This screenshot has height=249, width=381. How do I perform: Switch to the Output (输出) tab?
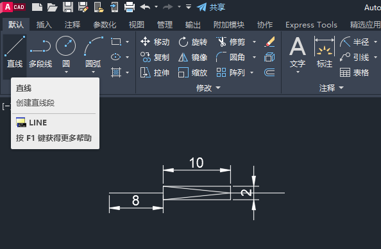click(193, 25)
